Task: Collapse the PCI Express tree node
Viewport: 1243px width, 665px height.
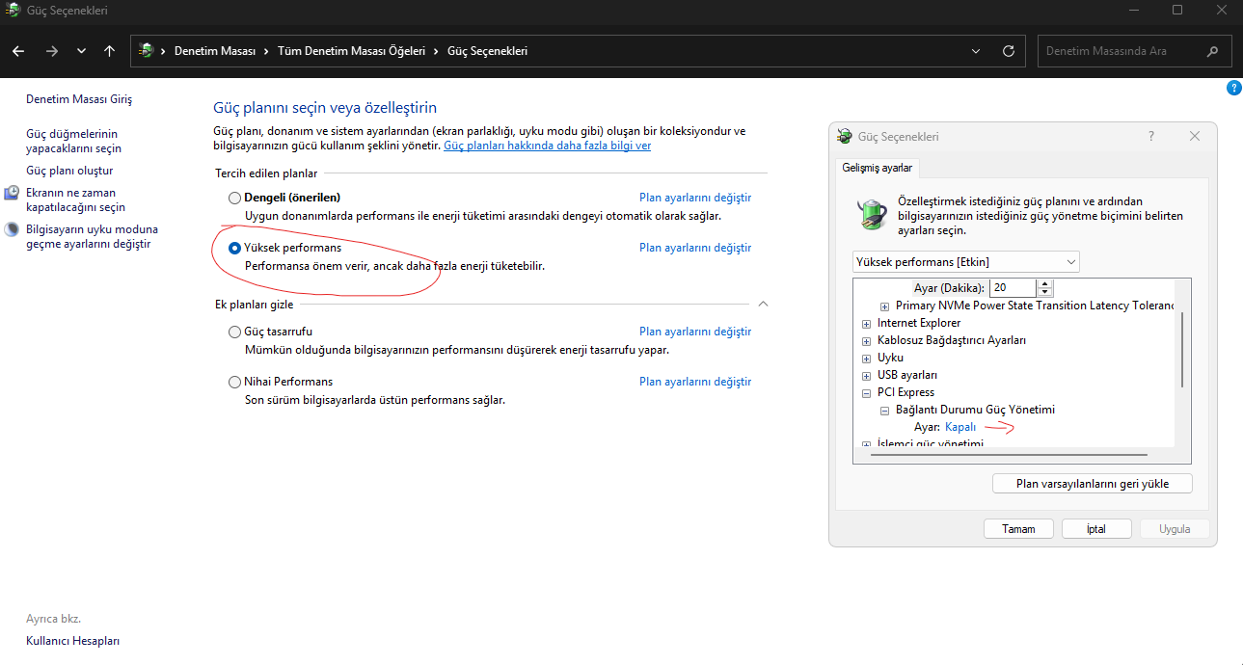Action: point(866,392)
